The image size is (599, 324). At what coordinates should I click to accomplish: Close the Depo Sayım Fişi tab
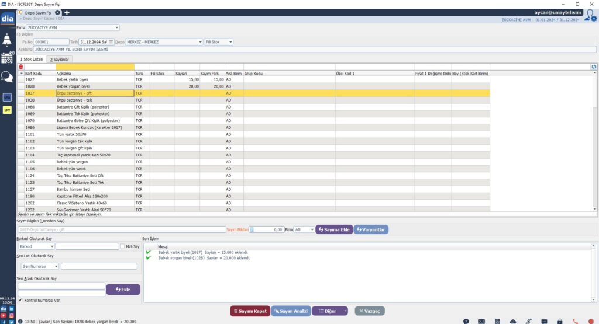pyautogui.click(x=57, y=13)
